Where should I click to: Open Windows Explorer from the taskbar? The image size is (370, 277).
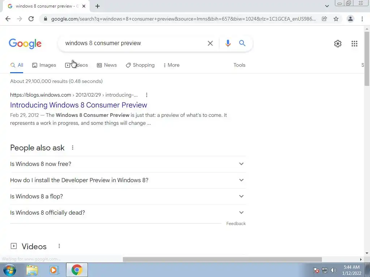(x=32, y=270)
